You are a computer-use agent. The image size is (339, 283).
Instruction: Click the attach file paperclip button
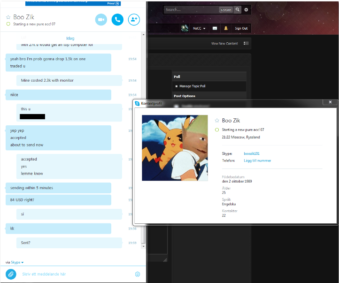11,274
